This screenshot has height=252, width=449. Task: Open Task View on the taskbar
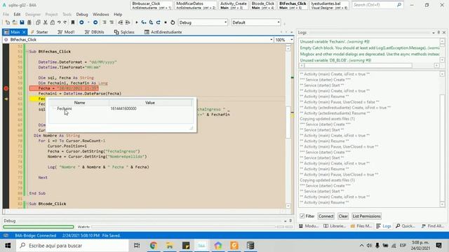coord(137,246)
